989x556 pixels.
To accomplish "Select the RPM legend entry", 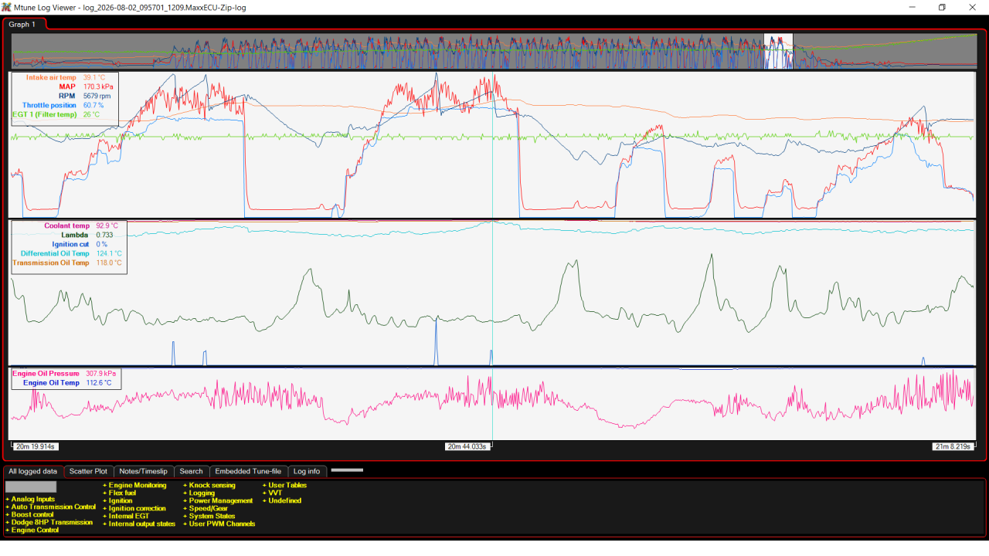I will coord(68,96).
